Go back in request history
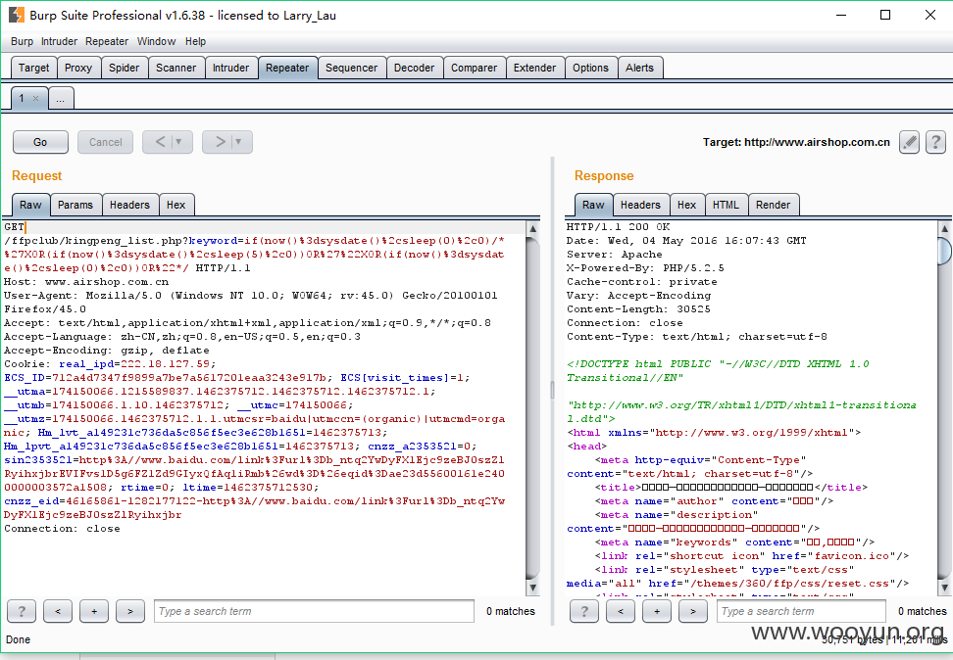Viewport: 953px width, 660px height. click(x=160, y=142)
